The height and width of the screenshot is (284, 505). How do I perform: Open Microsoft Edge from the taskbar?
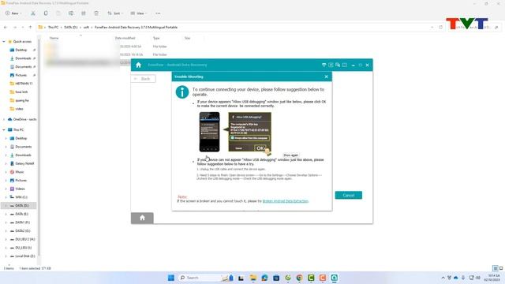(265, 278)
